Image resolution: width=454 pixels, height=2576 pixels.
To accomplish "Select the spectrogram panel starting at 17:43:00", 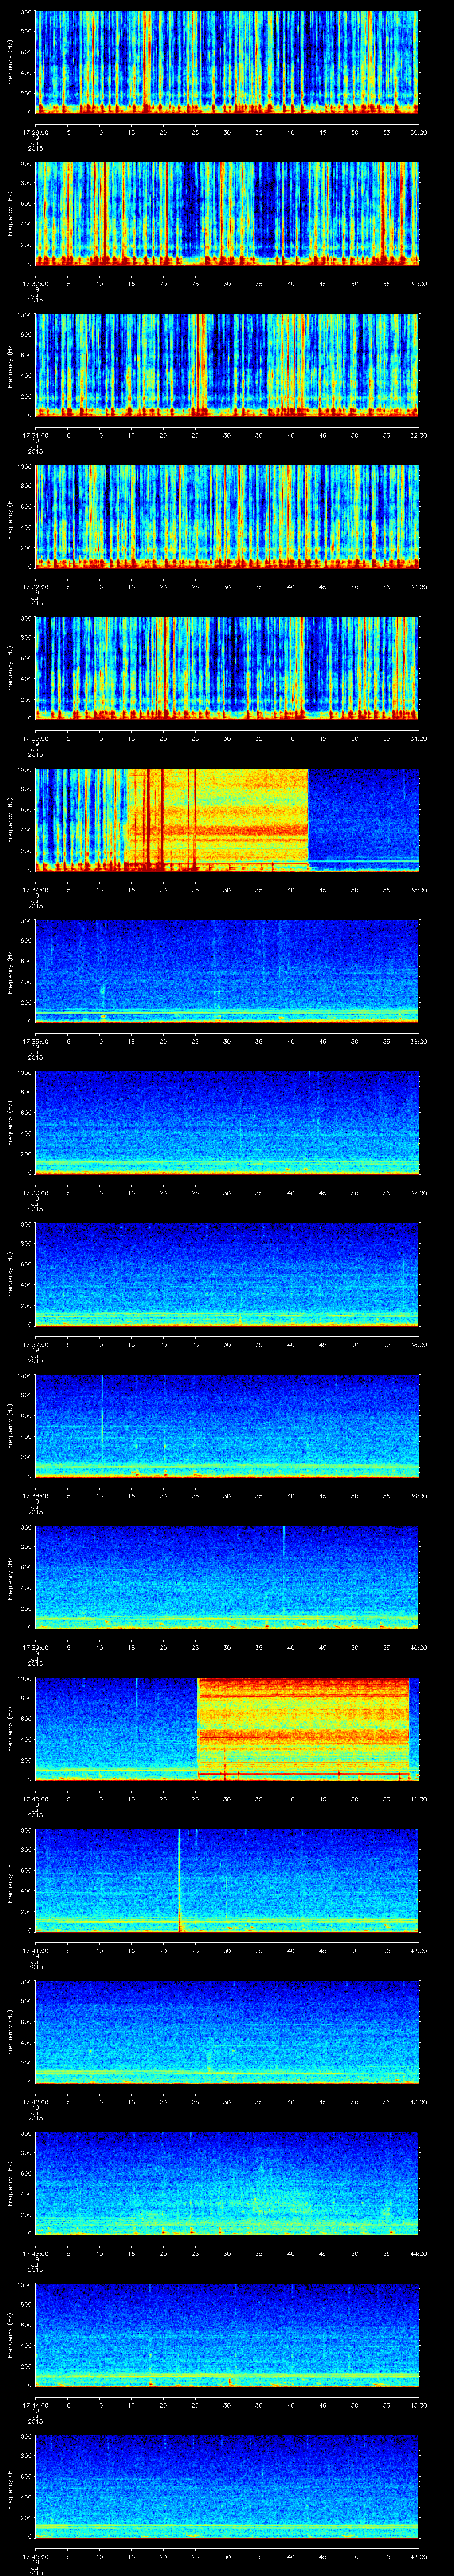I will click(227, 2184).
